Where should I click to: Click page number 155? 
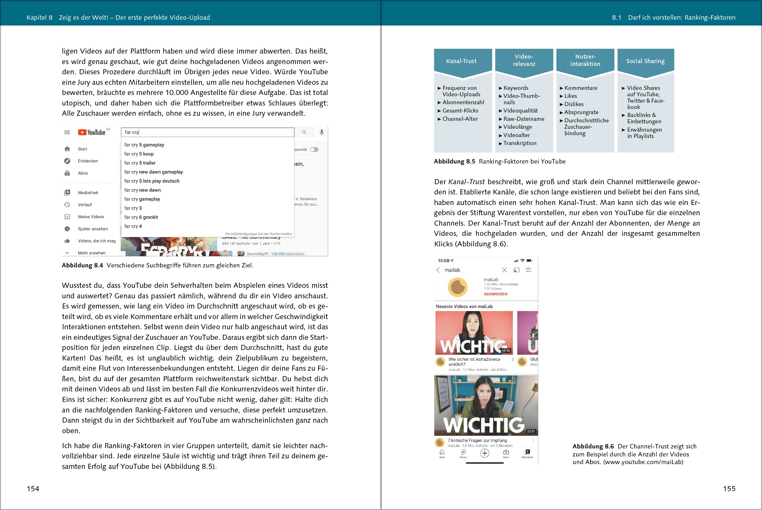[x=729, y=489]
